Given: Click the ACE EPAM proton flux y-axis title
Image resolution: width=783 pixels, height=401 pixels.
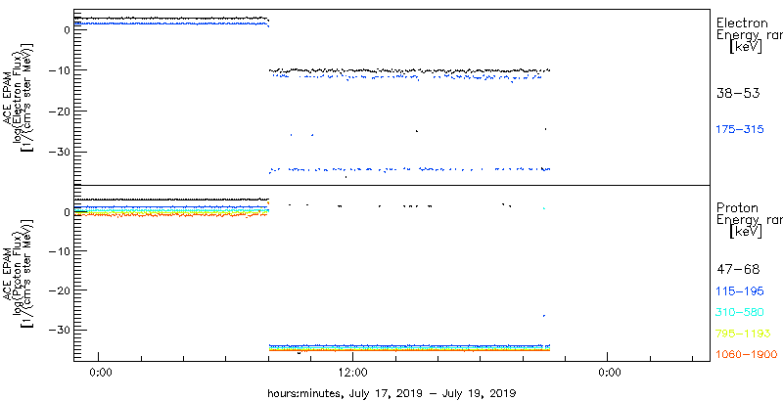Looking at the screenshot, I should (x=20, y=274).
